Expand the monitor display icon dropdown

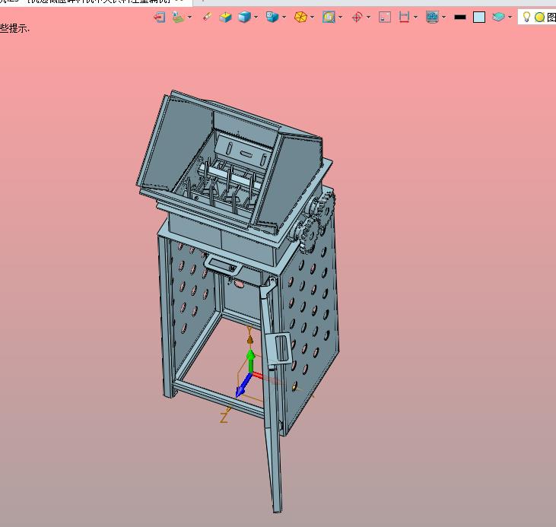(x=443, y=17)
